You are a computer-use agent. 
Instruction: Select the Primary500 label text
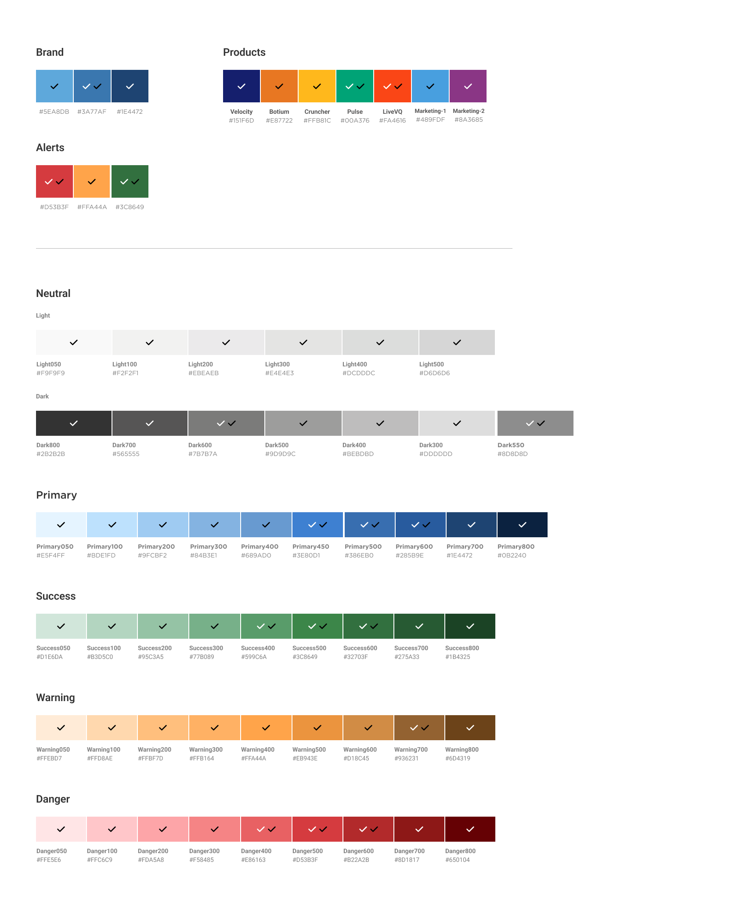(x=363, y=546)
